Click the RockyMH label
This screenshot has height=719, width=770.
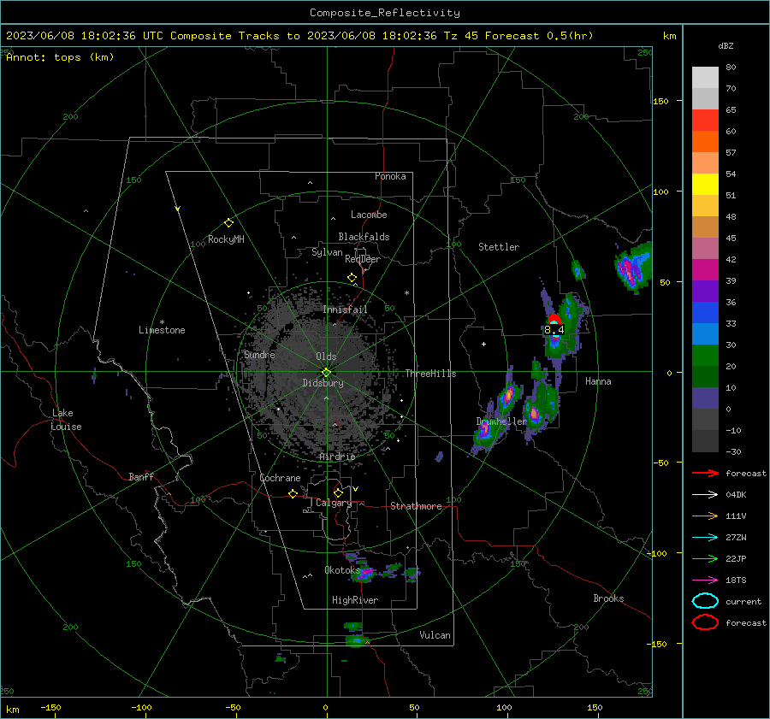(x=226, y=239)
